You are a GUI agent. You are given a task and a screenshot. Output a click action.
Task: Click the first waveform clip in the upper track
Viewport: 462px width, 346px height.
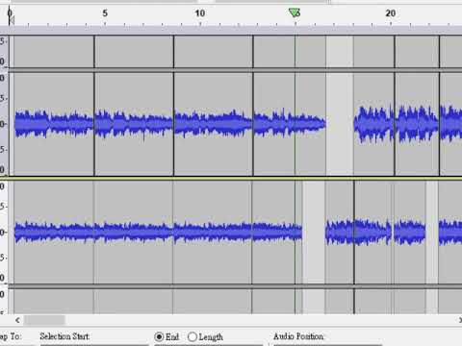[54, 124]
